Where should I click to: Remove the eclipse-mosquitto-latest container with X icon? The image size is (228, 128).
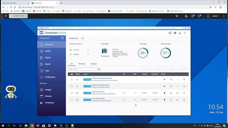(184, 86)
